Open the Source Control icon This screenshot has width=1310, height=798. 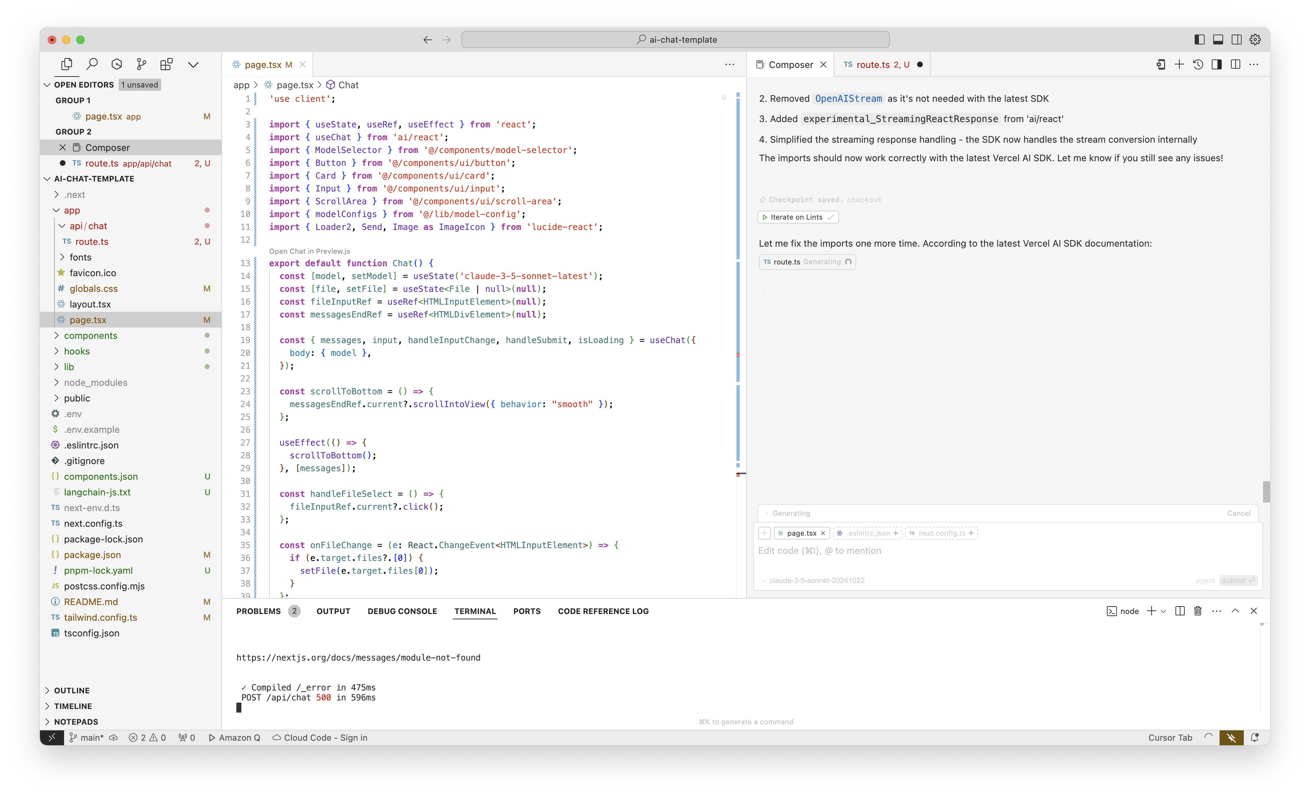(x=141, y=64)
